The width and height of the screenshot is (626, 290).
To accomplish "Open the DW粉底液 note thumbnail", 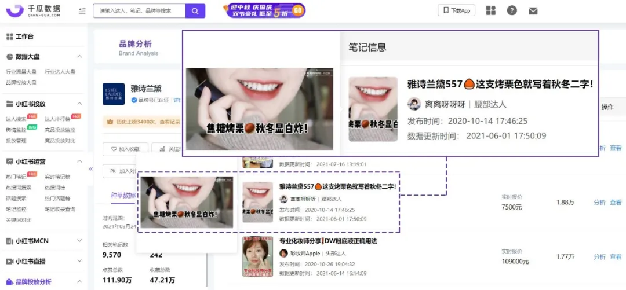I will click(x=258, y=257).
